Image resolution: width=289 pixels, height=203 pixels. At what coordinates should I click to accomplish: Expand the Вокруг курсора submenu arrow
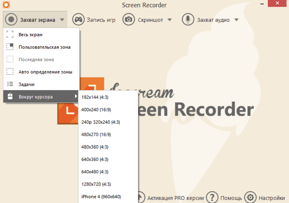click(76, 96)
